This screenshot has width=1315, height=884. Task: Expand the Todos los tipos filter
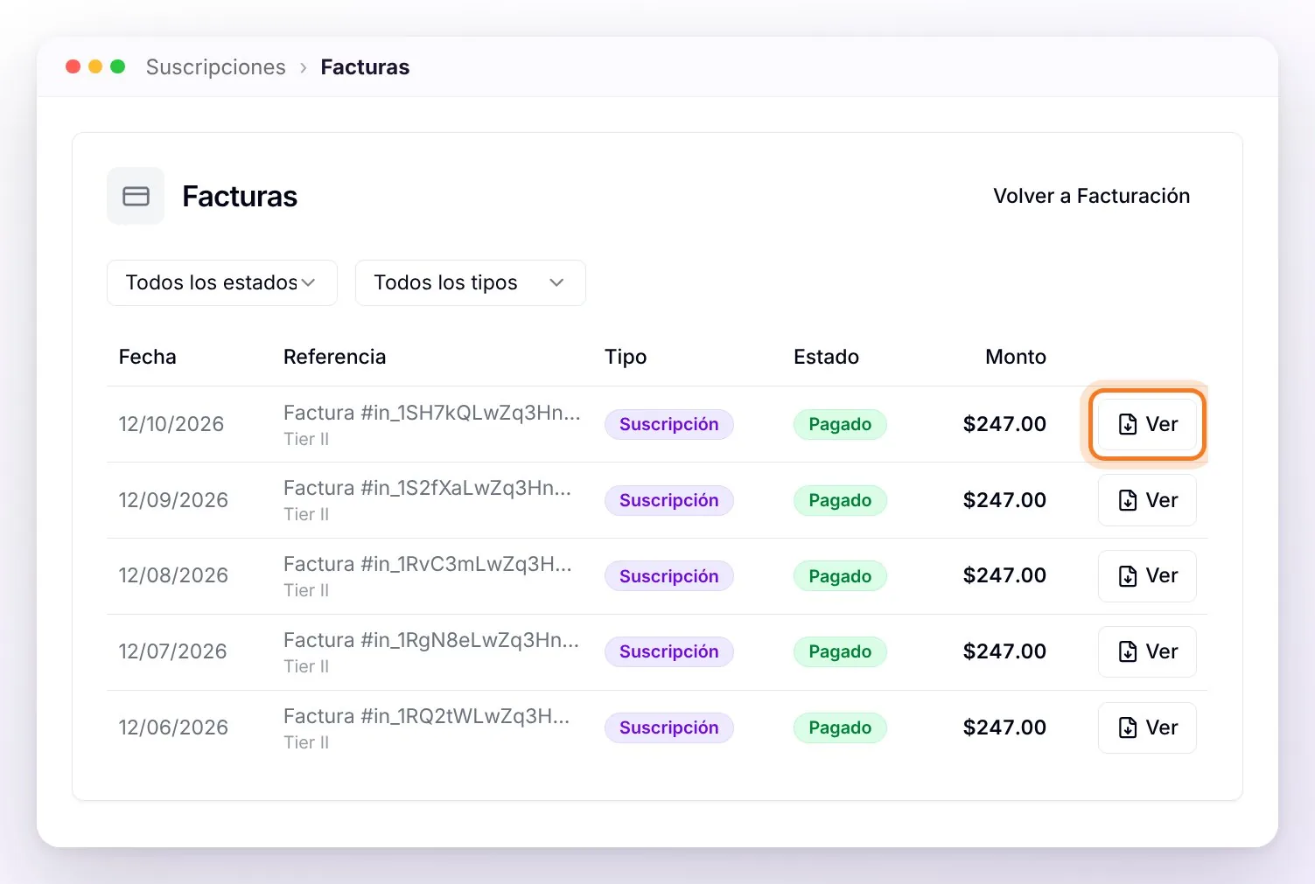click(x=470, y=282)
